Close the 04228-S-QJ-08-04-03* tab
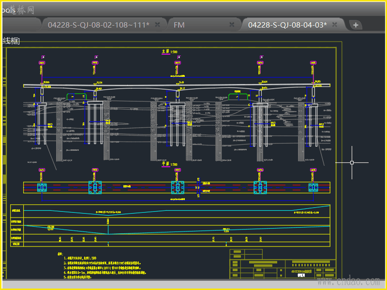The image size is (387, 290). pyautogui.click(x=335, y=25)
